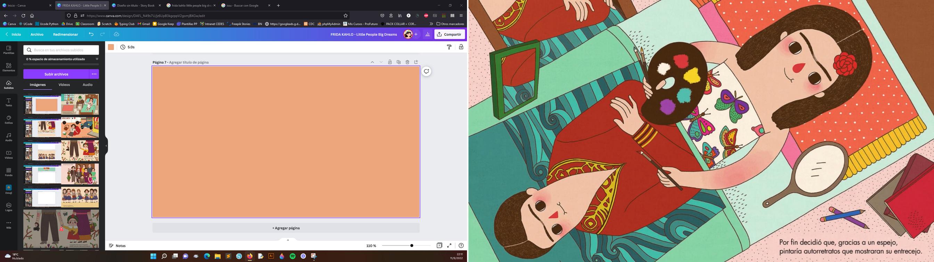Open the Canva help button

pos(461,245)
